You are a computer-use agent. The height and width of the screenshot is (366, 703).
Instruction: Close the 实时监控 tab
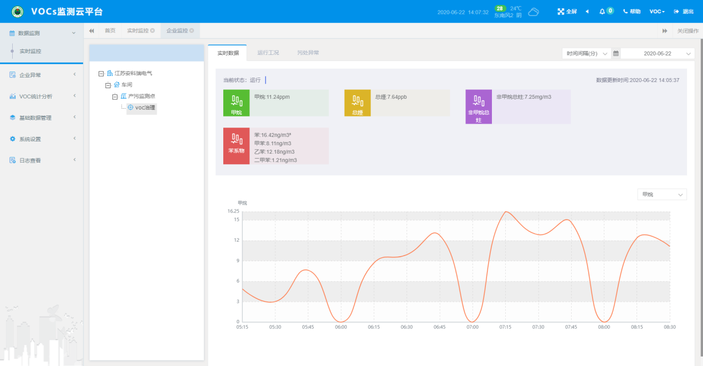[x=152, y=30]
